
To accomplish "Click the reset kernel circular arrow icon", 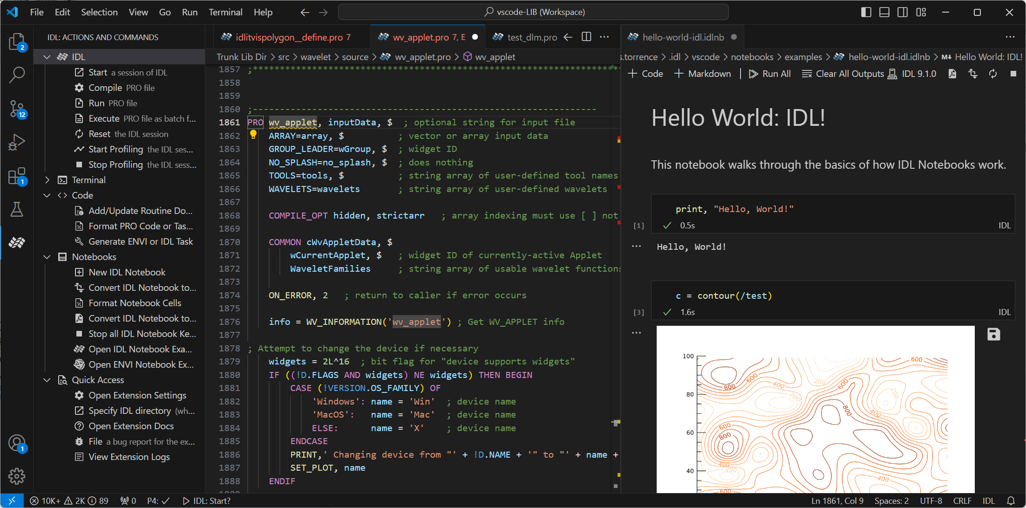I will pos(993,74).
